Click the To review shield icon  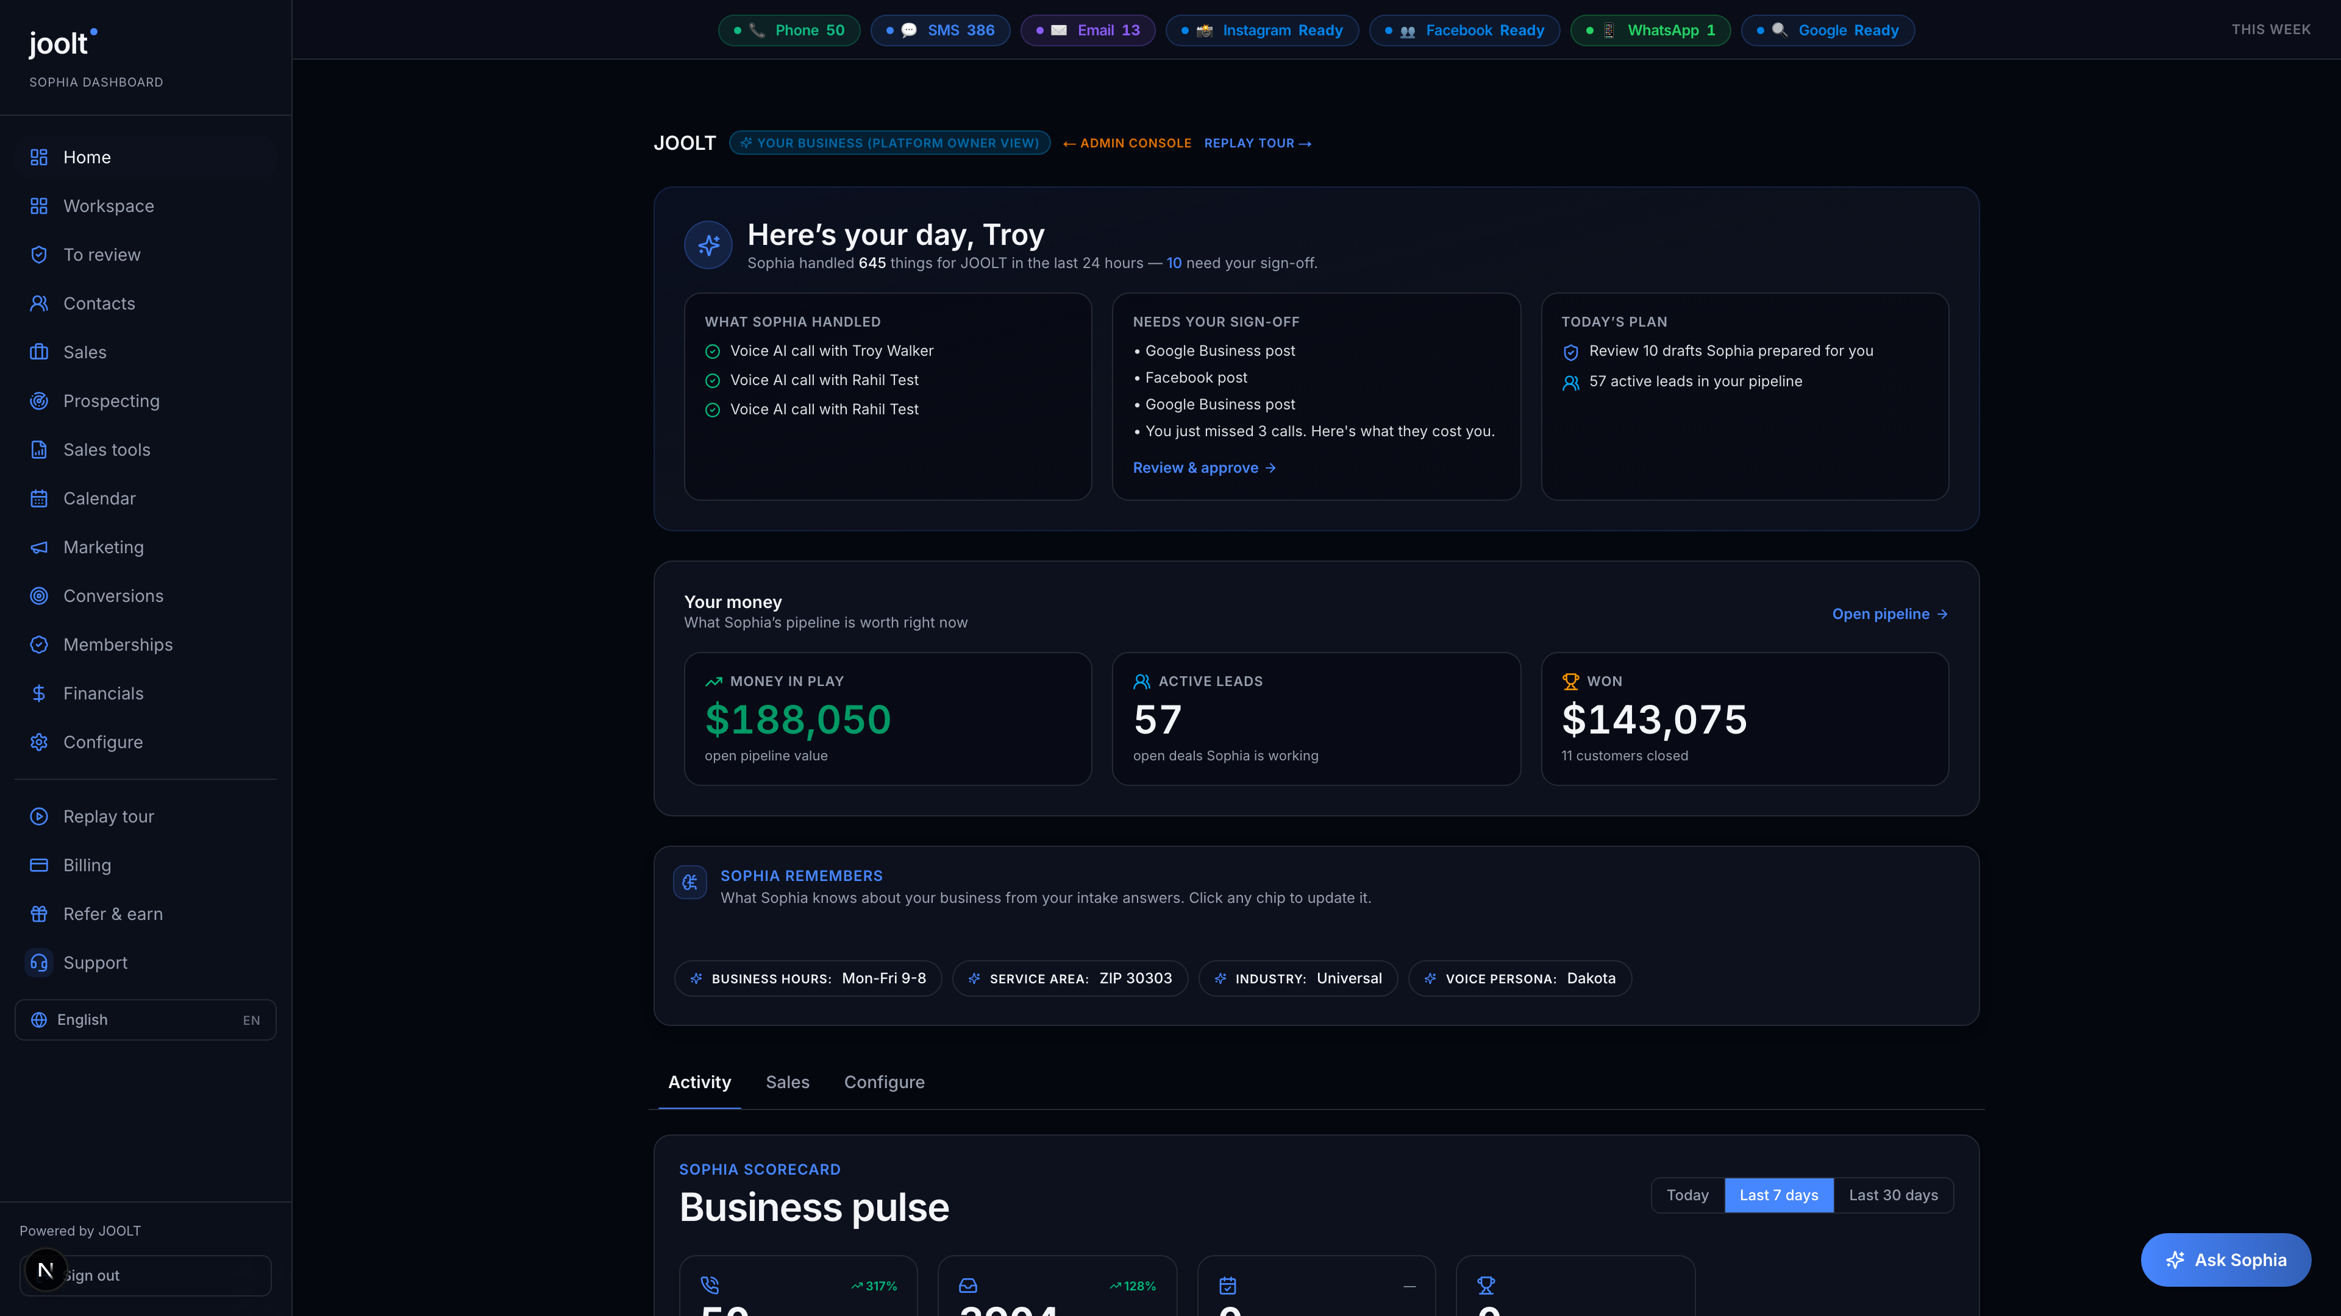38,255
